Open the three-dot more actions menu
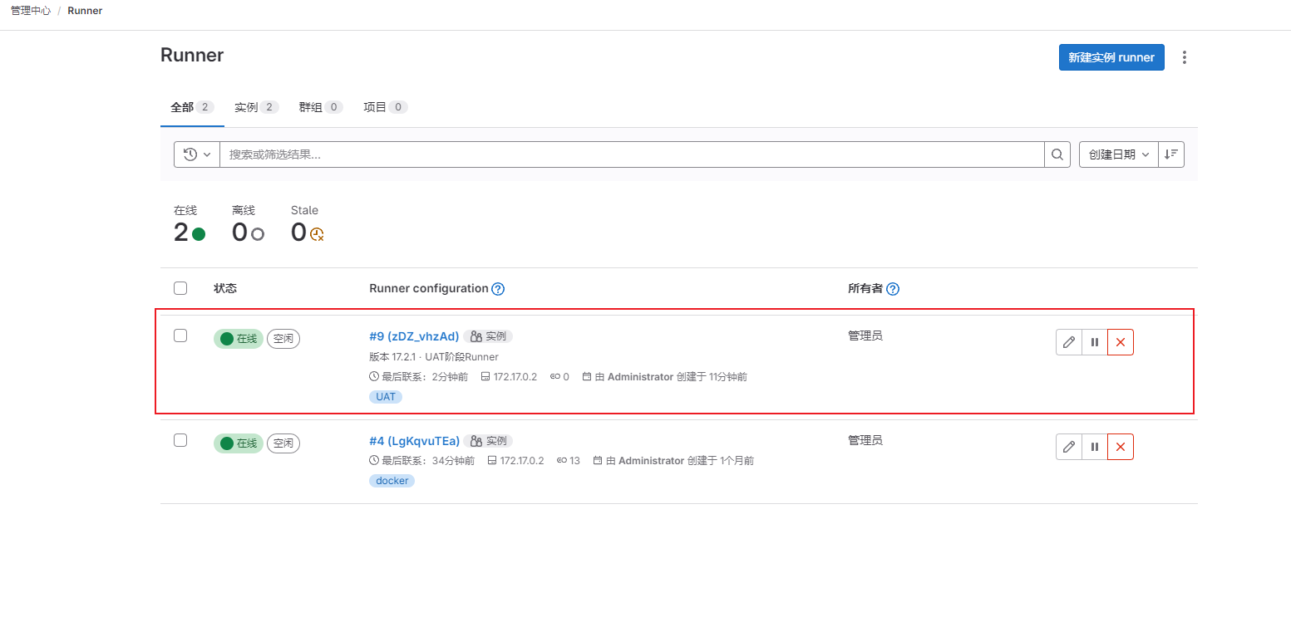This screenshot has width=1291, height=622. coord(1185,57)
